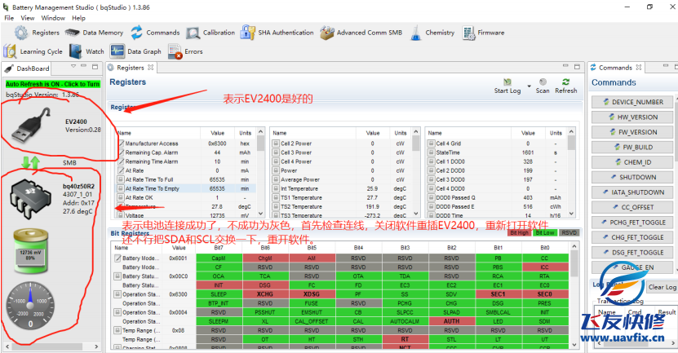Open the Data Memory tool
Screen dimensions: 678x353
click(x=95, y=33)
